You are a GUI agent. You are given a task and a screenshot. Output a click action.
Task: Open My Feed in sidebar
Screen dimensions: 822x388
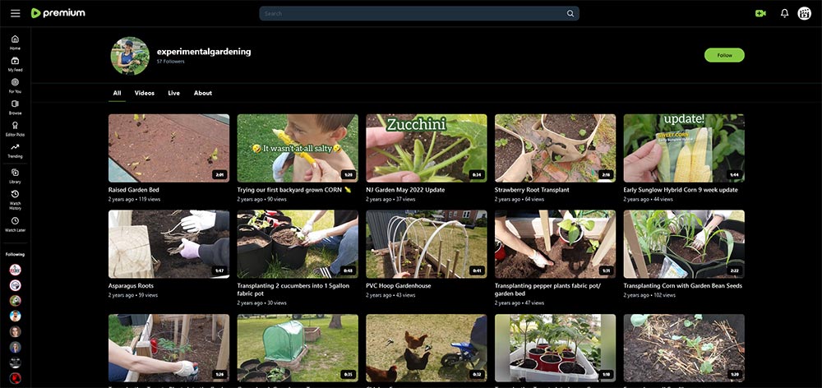15,64
